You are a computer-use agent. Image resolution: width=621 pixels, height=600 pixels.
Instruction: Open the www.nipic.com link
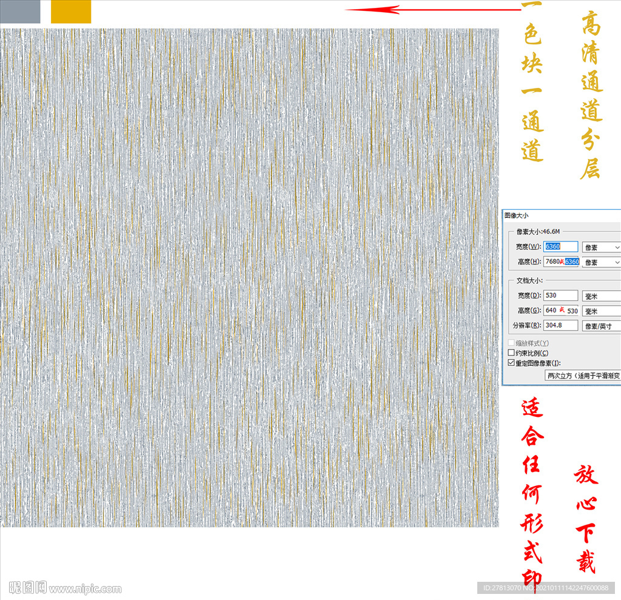click(86, 588)
